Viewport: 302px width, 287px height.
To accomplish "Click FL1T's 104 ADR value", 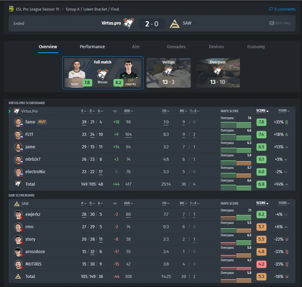I will (x=128, y=134).
